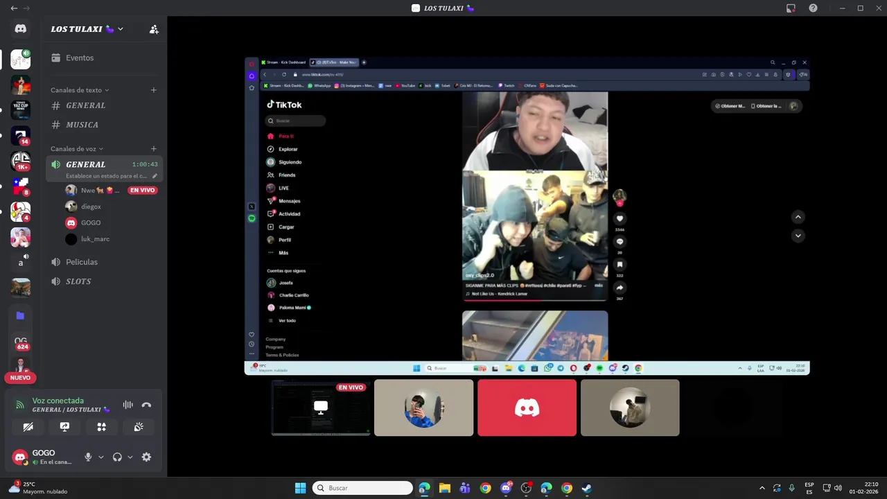The height and width of the screenshot is (499, 887).
Task: Click the NUEVO unread indicator button
Action: click(x=20, y=378)
